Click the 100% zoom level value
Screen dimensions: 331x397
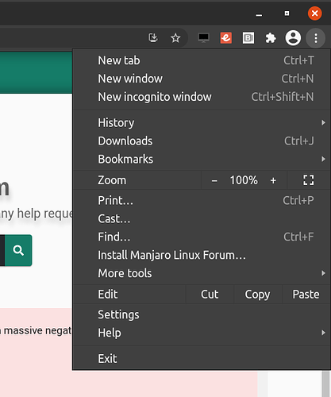click(244, 180)
